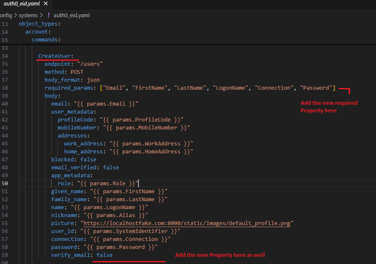Click the 'home_address' line
The image size is (376, 264).
point(128,151)
